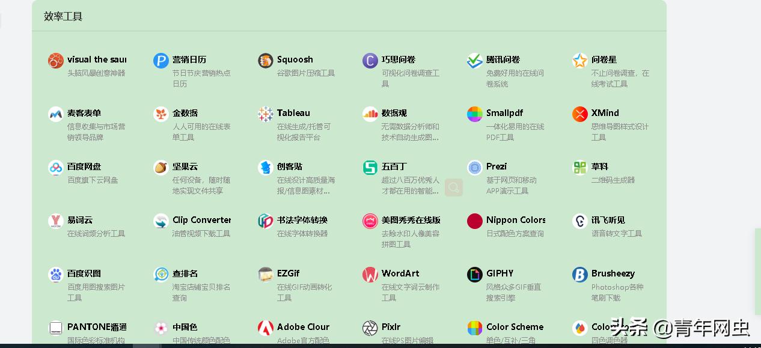Viewport: 761px width, 348px height.
Task: Click the Pixlr online editor link
Action: (388, 328)
